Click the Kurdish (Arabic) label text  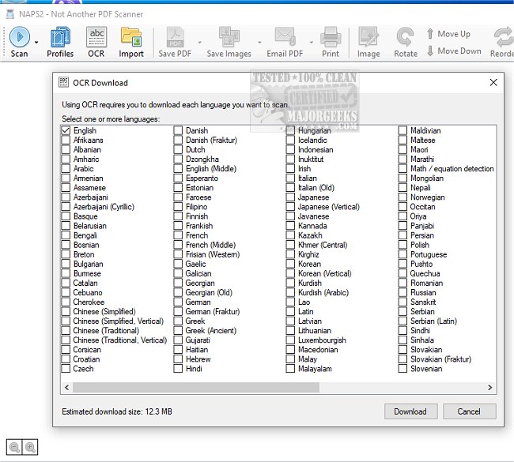(x=323, y=292)
